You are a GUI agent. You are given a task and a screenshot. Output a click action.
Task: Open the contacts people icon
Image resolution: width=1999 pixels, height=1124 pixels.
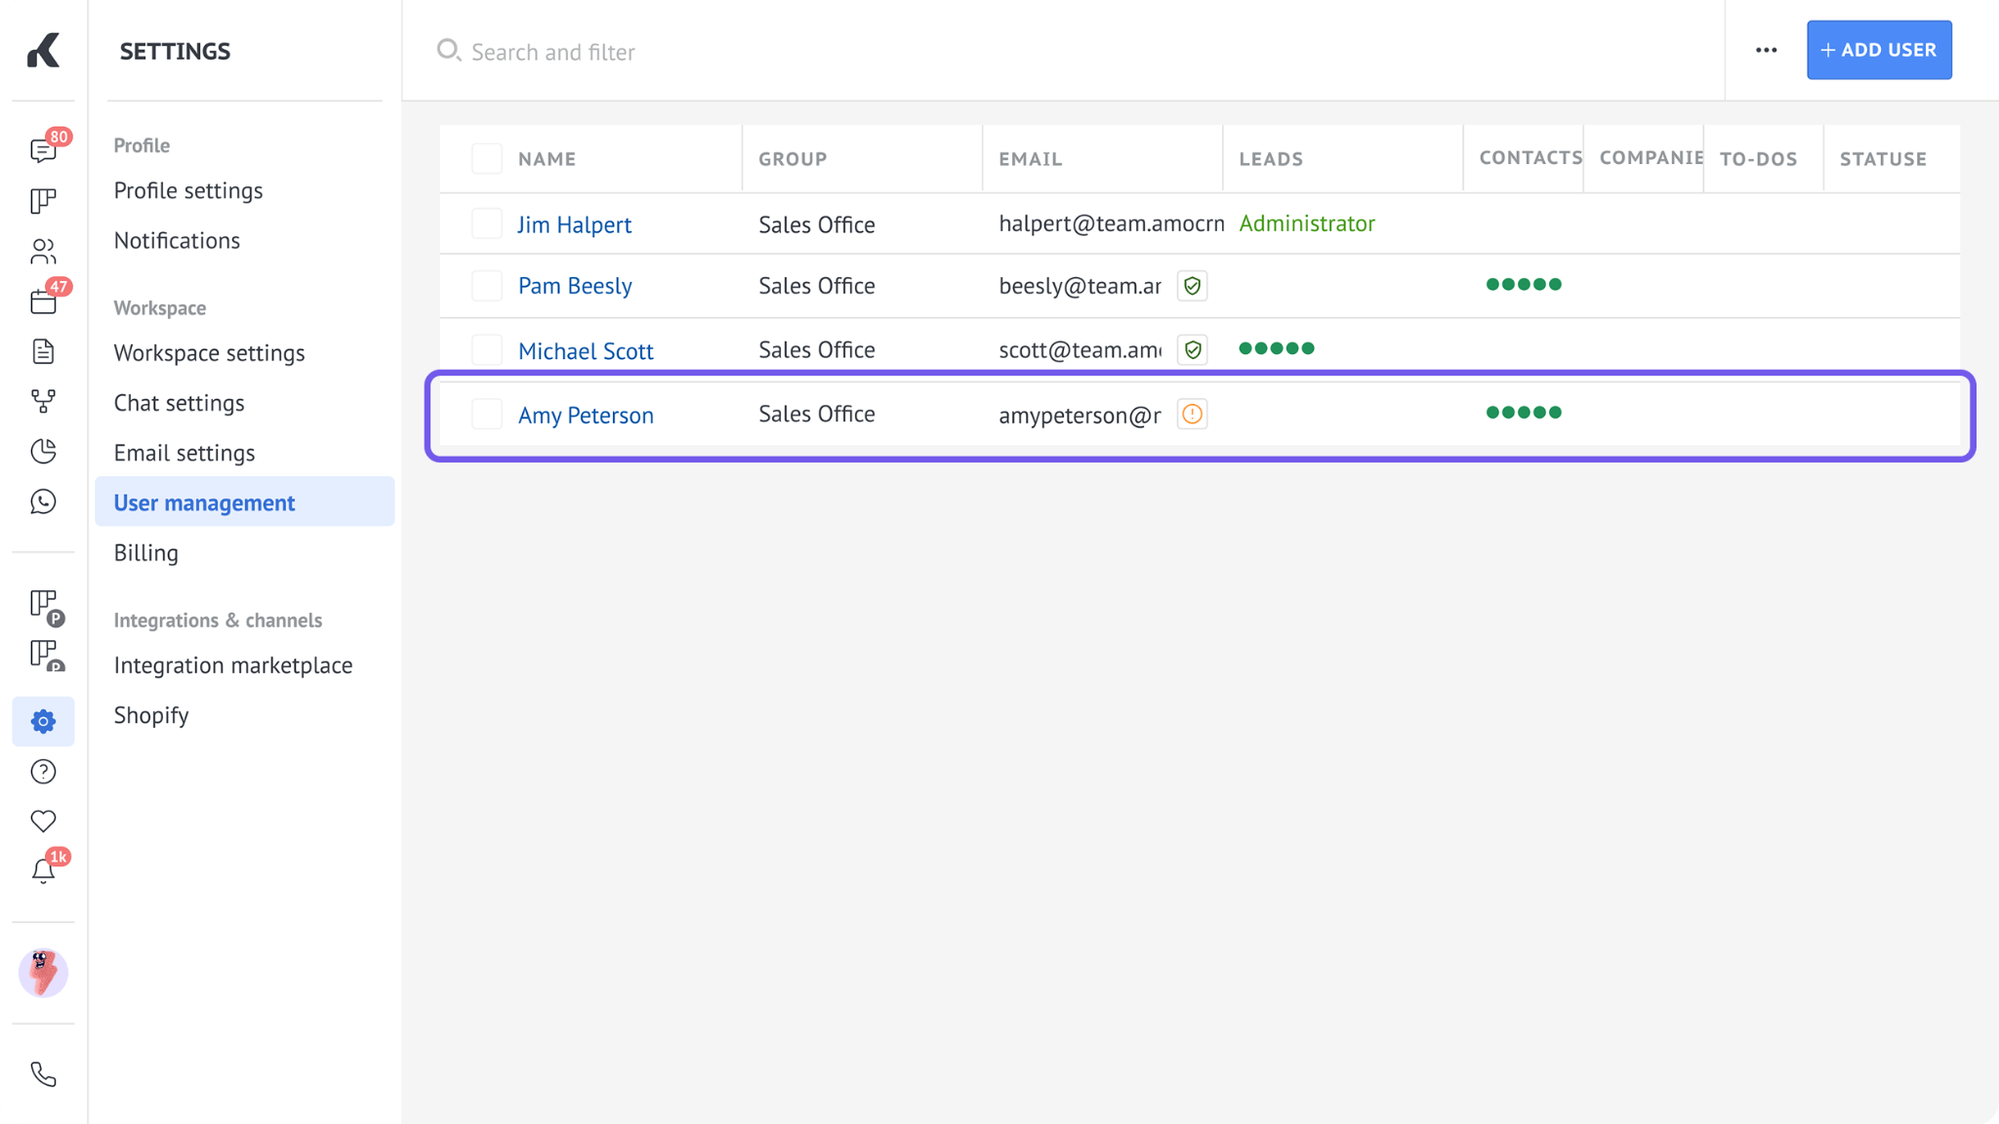(43, 251)
